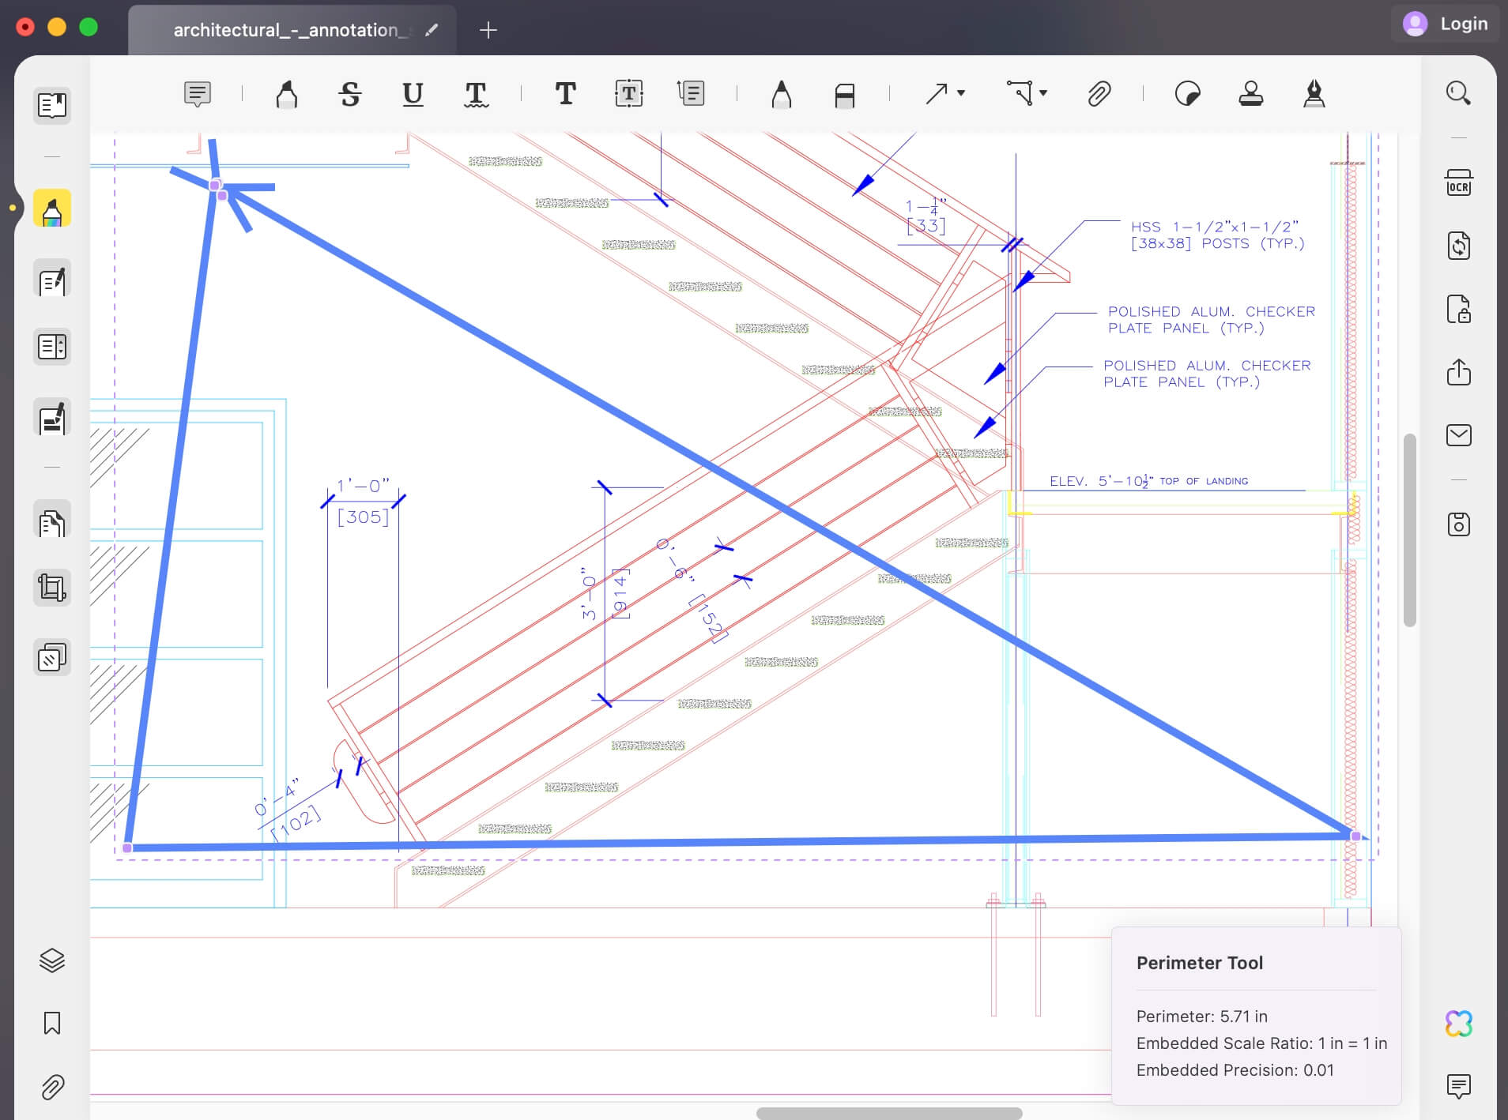Toggle the Comment mode in the left sidebar
The image size is (1508, 1120).
51,208
